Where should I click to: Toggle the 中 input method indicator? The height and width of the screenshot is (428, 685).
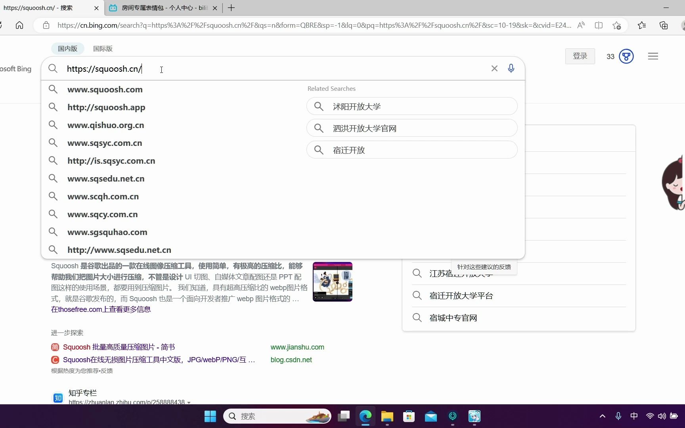(634, 416)
